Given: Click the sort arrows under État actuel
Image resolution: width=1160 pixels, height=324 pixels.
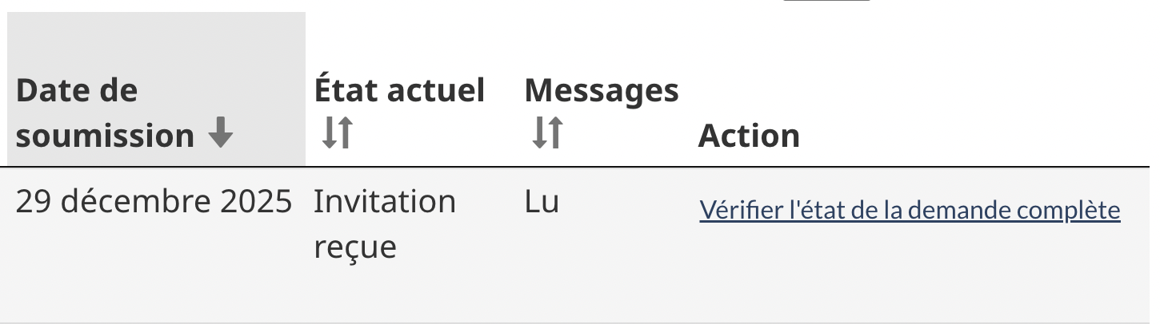Looking at the screenshot, I should 336,133.
